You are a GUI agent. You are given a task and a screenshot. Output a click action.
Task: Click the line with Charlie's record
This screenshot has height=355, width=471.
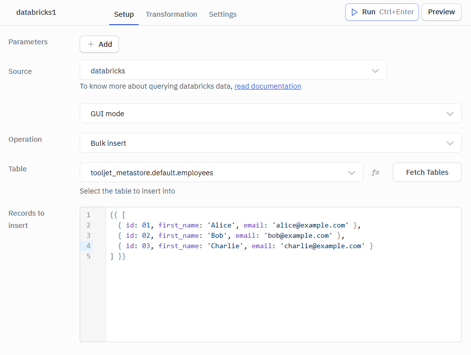245,246
